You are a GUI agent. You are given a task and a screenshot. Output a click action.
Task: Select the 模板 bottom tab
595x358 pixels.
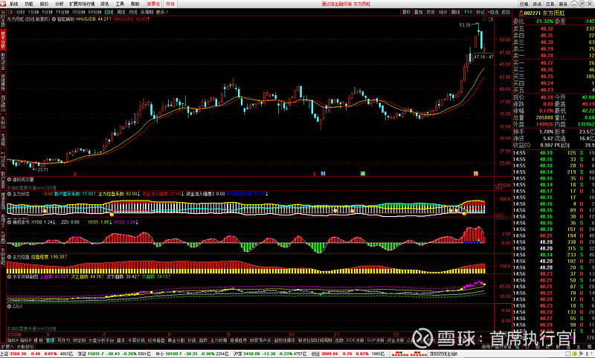pyautogui.click(x=39, y=340)
